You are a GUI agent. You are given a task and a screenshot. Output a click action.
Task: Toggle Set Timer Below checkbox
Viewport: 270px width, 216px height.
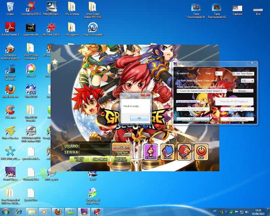234,73
